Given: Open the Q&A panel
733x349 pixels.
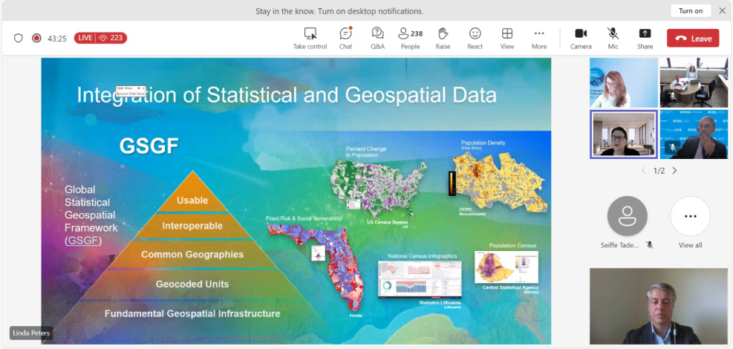Looking at the screenshot, I should (x=377, y=34).
